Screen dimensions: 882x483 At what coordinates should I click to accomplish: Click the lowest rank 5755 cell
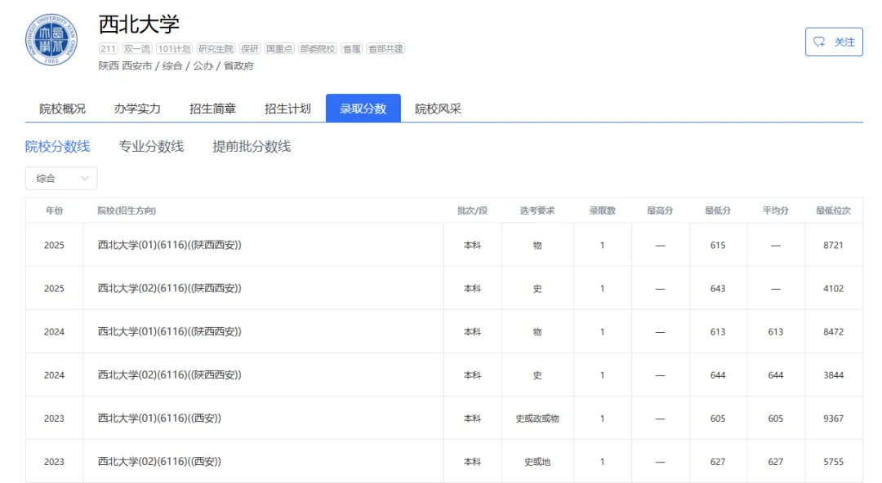(833, 462)
